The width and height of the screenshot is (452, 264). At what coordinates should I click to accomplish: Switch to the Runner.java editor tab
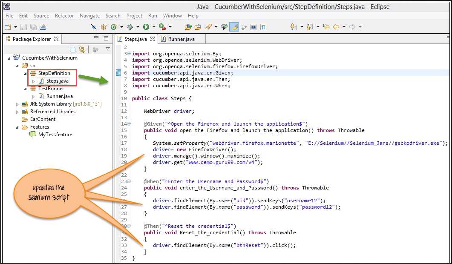coord(181,39)
